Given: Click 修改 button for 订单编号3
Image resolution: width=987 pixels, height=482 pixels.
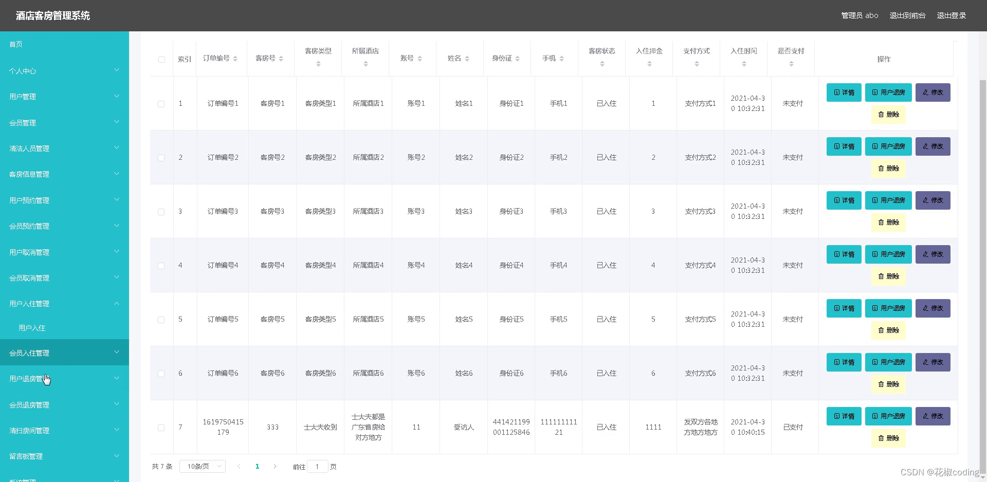Looking at the screenshot, I should coord(933,200).
